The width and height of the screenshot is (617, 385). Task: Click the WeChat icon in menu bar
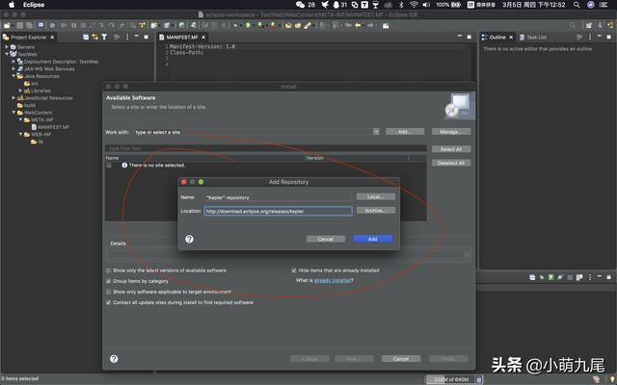[x=300, y=5]
